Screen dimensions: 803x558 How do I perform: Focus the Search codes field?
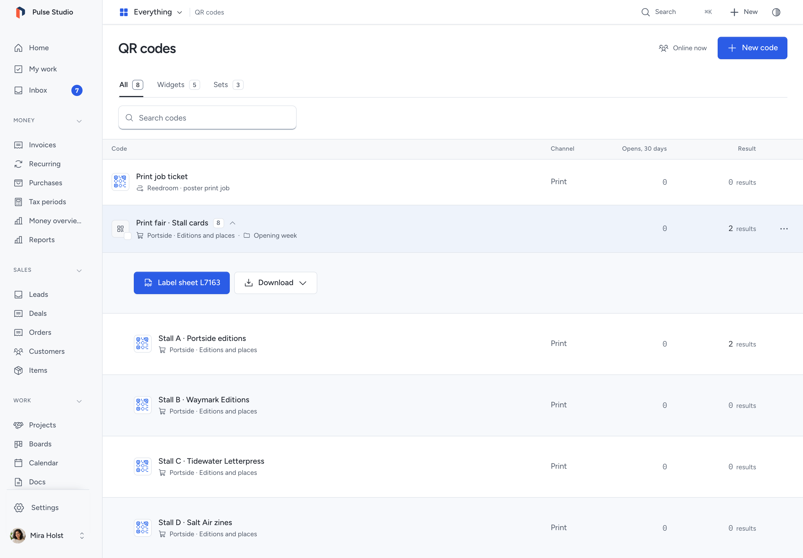coord(207,118)
